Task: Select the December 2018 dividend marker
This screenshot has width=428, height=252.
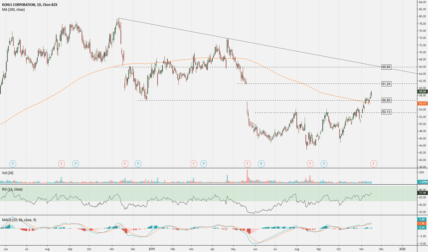Action: tap(138, 164)
